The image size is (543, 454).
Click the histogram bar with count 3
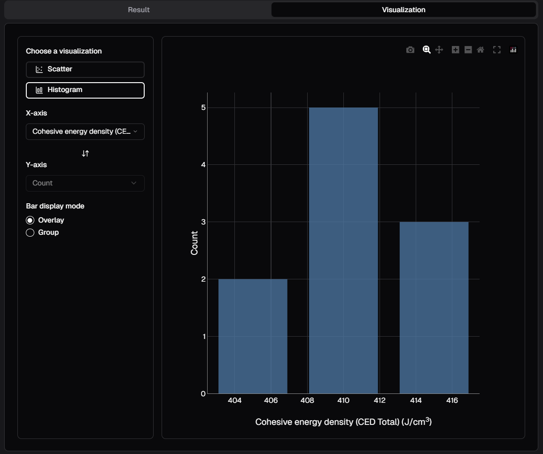(434, 308)
